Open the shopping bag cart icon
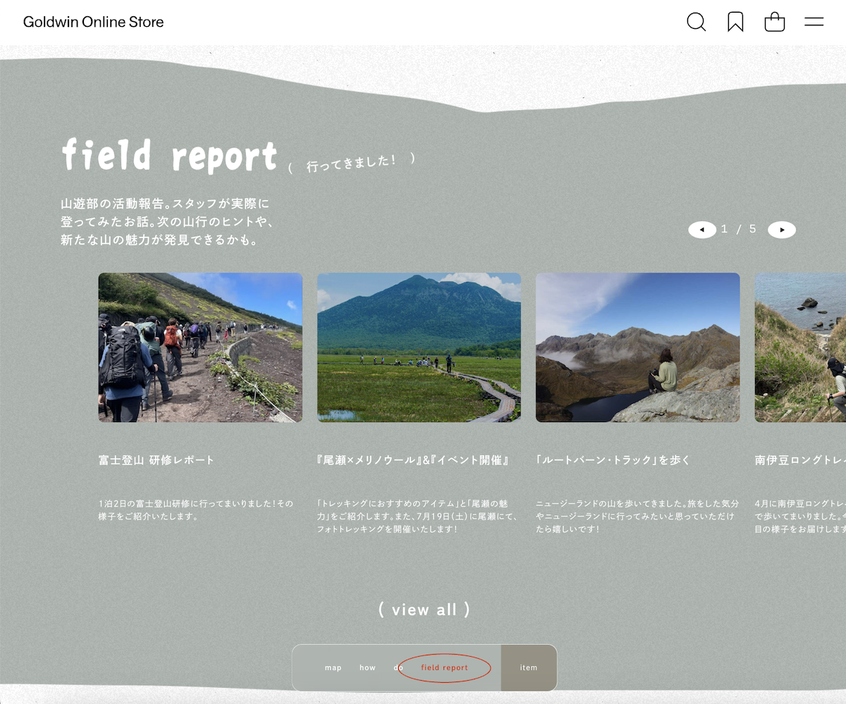 tap(774, 22)
